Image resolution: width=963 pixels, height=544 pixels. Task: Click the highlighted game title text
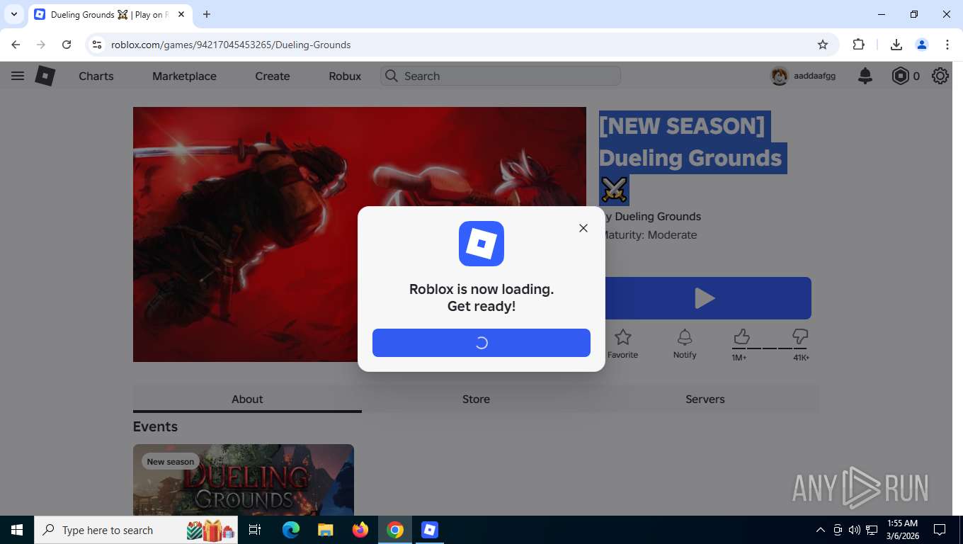[693, 157]
